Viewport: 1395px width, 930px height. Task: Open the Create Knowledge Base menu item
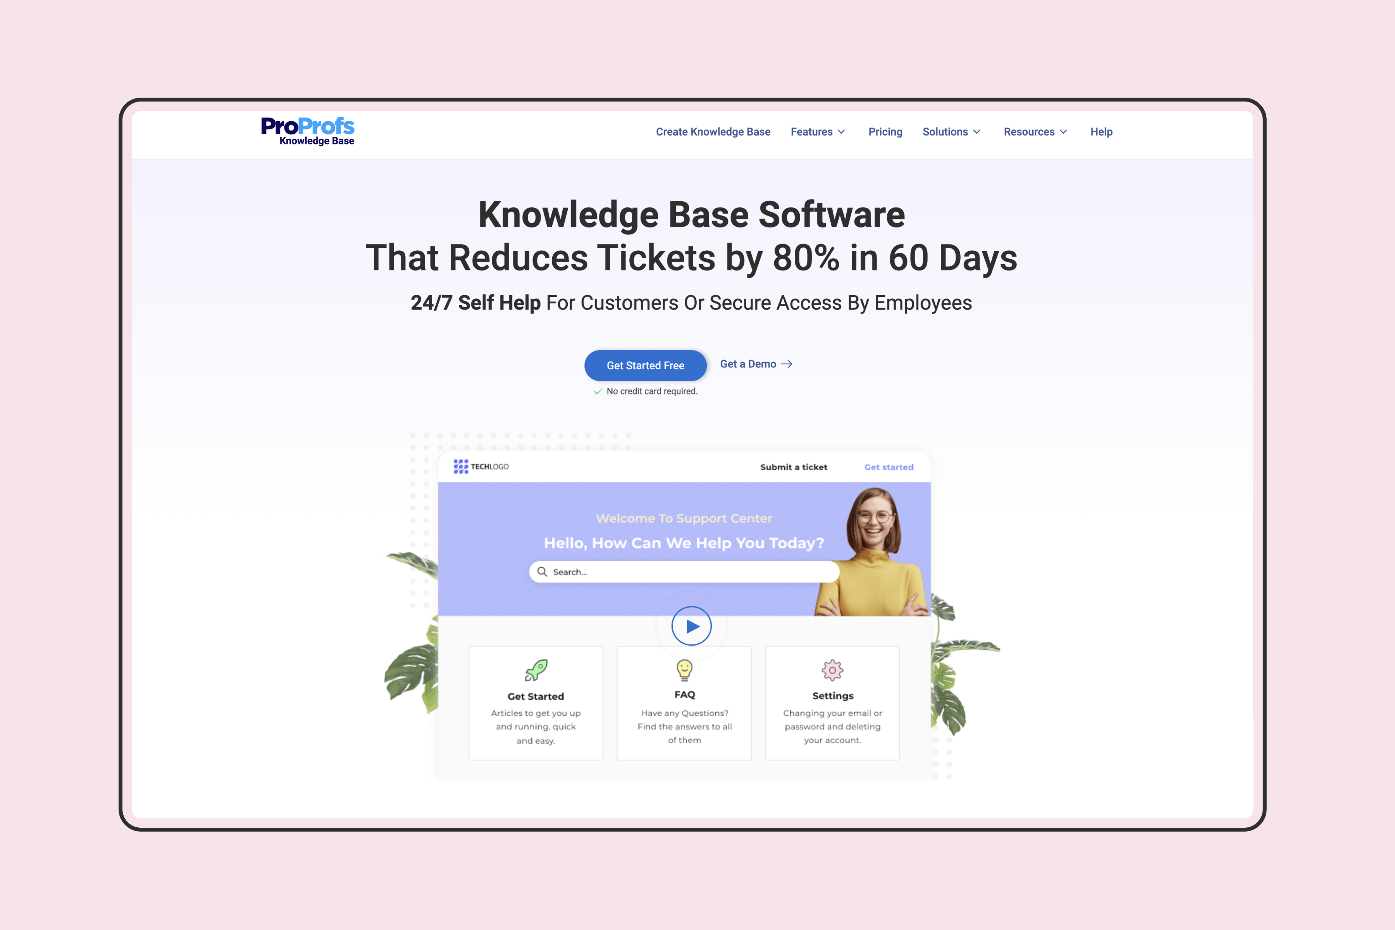point(712,132)
